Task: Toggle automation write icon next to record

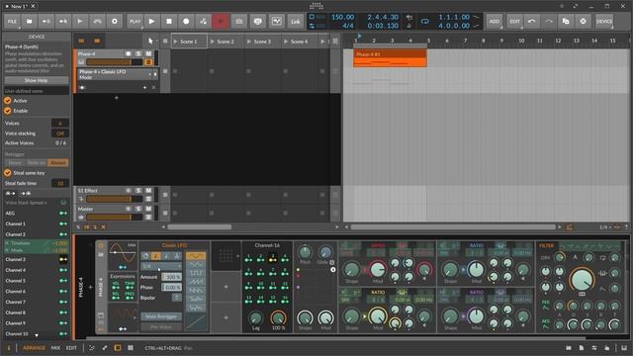Action: click(203, 22)
